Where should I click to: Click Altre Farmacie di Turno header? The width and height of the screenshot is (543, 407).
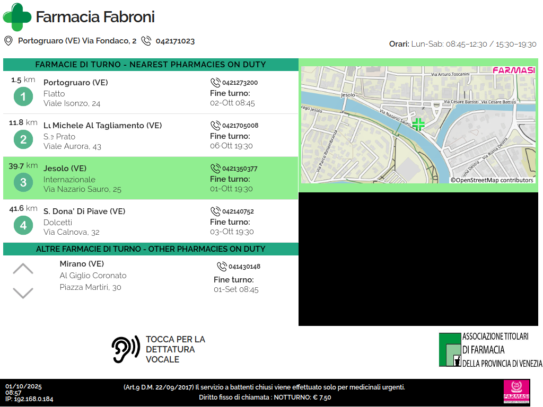(151, 249)
